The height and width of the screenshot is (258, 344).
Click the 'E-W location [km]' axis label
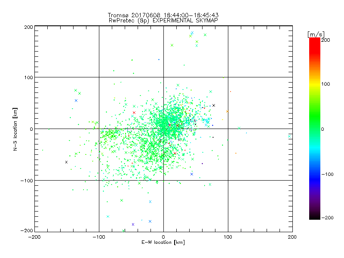[x=163, y=242]
